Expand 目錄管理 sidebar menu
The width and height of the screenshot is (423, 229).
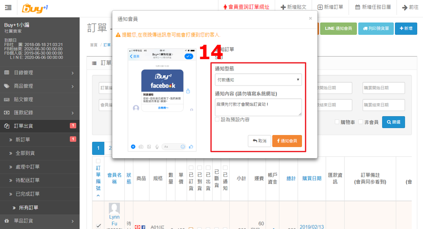pos(40,73)
